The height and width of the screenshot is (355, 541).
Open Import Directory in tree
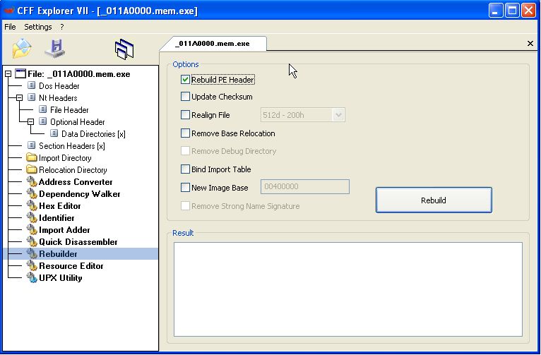coord(65,158)
